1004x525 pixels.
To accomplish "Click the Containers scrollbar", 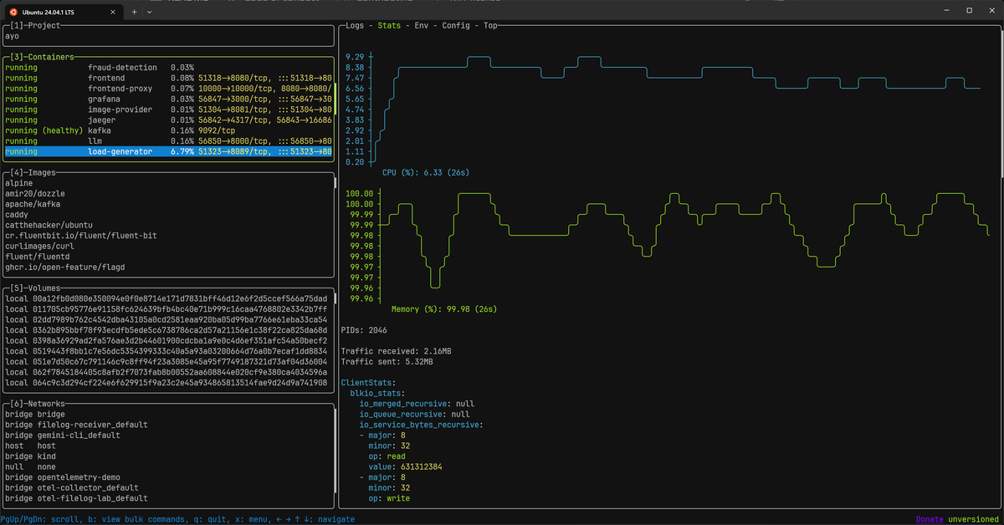I will (334, 99).
